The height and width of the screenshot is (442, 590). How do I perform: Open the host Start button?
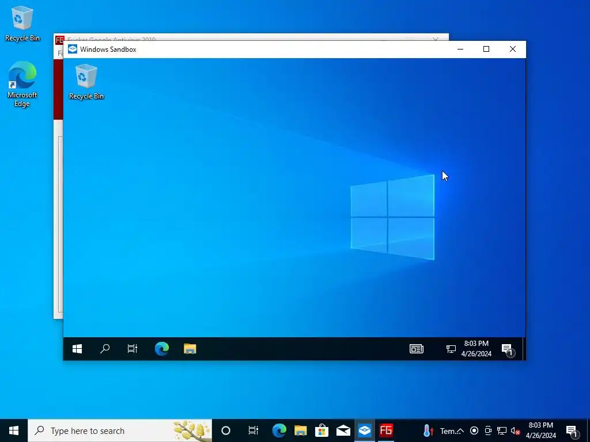click(14, 430)
